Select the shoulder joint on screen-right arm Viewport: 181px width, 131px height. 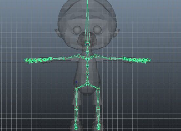click(x=95, y=56)
